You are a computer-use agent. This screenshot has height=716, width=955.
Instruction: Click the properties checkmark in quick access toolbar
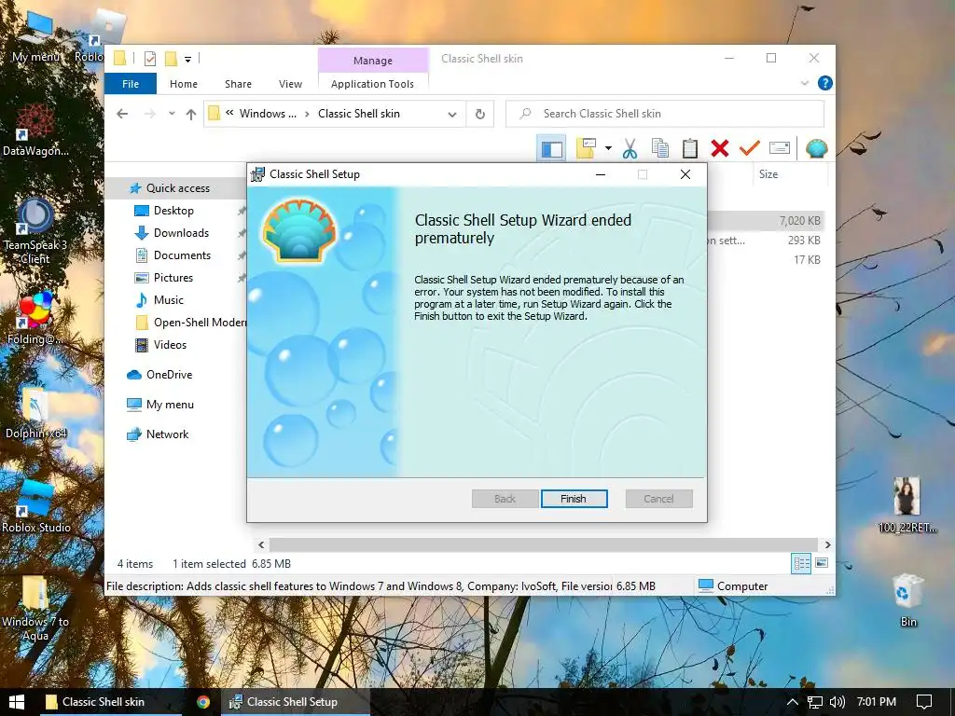(150, 59)
